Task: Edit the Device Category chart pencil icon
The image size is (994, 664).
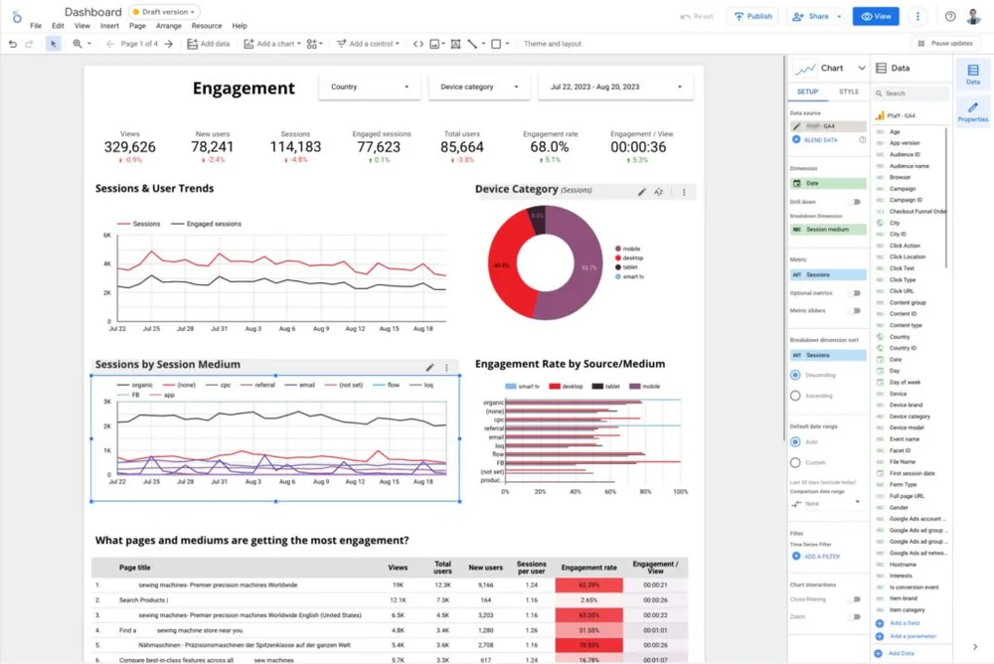Action: tap(641, 192)
